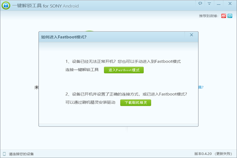Click the phone device icon in status bar

click(x=4, y=154)
